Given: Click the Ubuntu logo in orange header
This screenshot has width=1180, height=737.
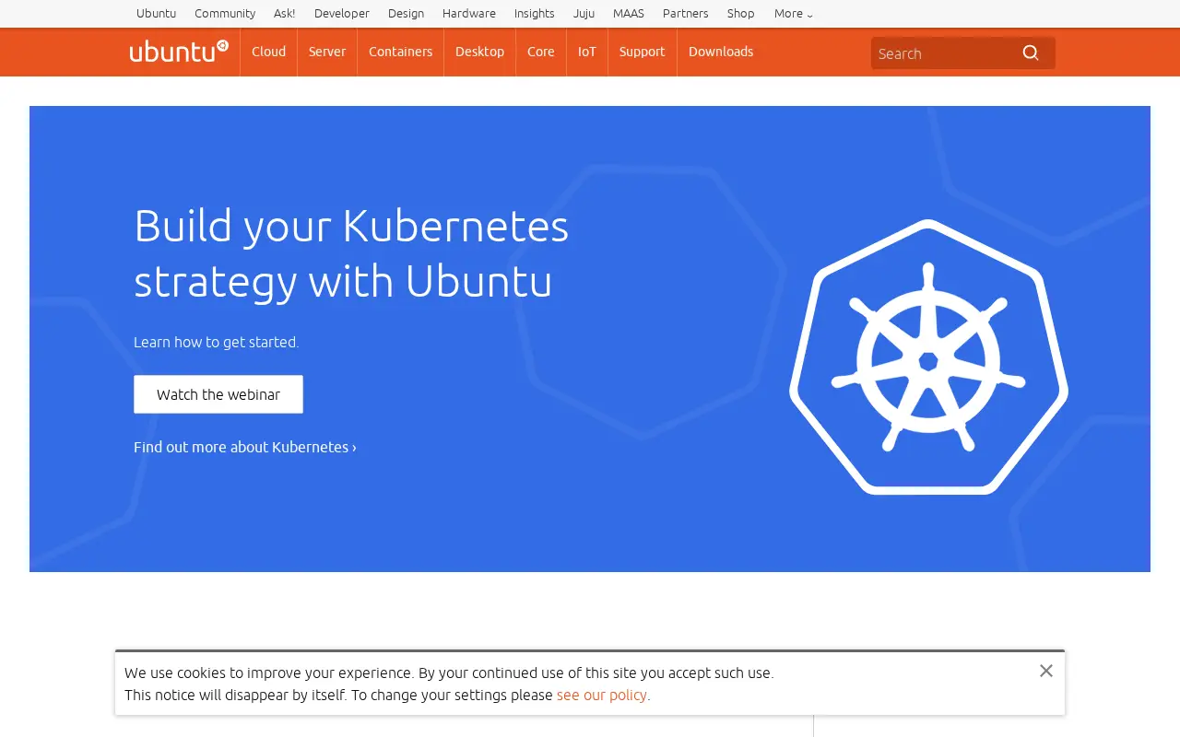Looking at the screenshot, I should click(179, 52).
